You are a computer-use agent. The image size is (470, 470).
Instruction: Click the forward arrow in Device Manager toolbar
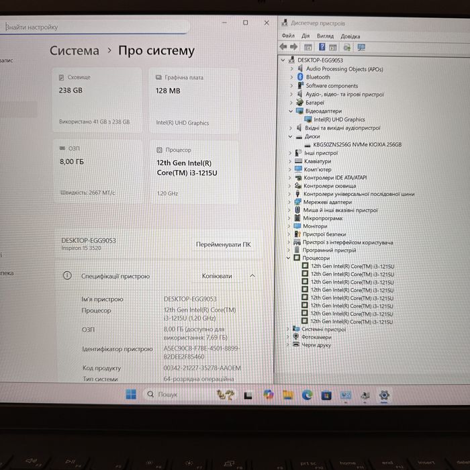pos(294,47)
